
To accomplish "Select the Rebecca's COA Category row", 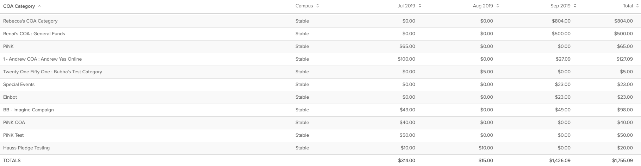I will click(x=30, y=21).
